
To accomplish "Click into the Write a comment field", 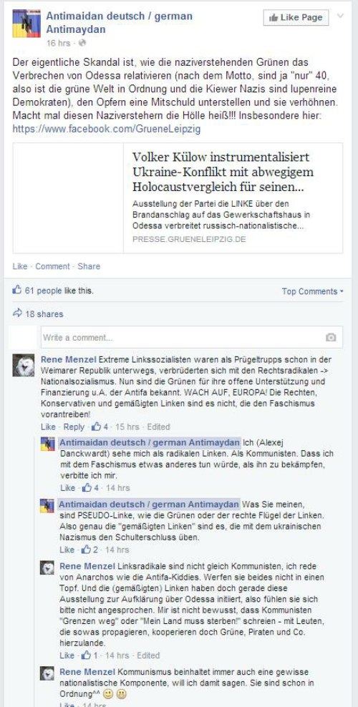I will [x=192, y=337].
